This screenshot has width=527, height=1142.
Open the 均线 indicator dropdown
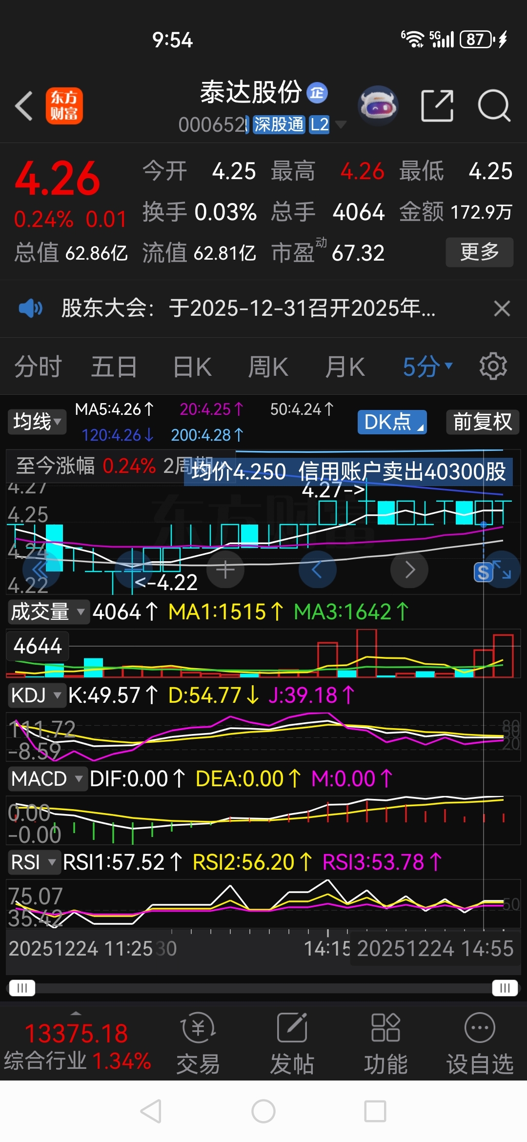tap(37, 422)
